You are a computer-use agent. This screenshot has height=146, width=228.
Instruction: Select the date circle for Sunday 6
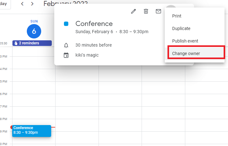click(34, 31)
